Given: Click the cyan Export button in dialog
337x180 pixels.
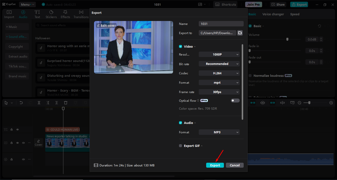Looking at the screenshot, I should (x=215, y=165).
